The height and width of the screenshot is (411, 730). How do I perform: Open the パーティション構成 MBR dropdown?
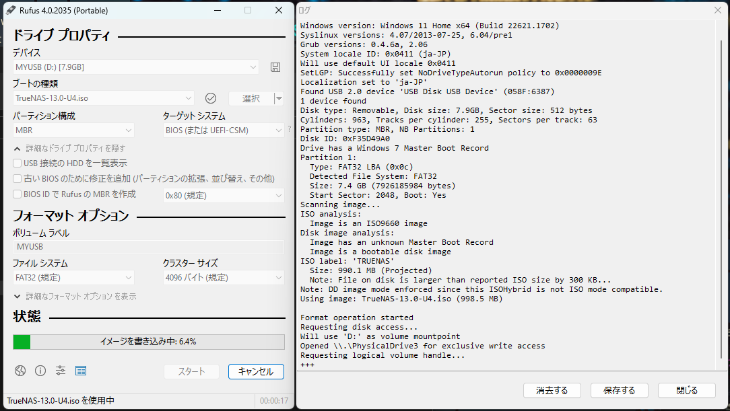(73, 130)
